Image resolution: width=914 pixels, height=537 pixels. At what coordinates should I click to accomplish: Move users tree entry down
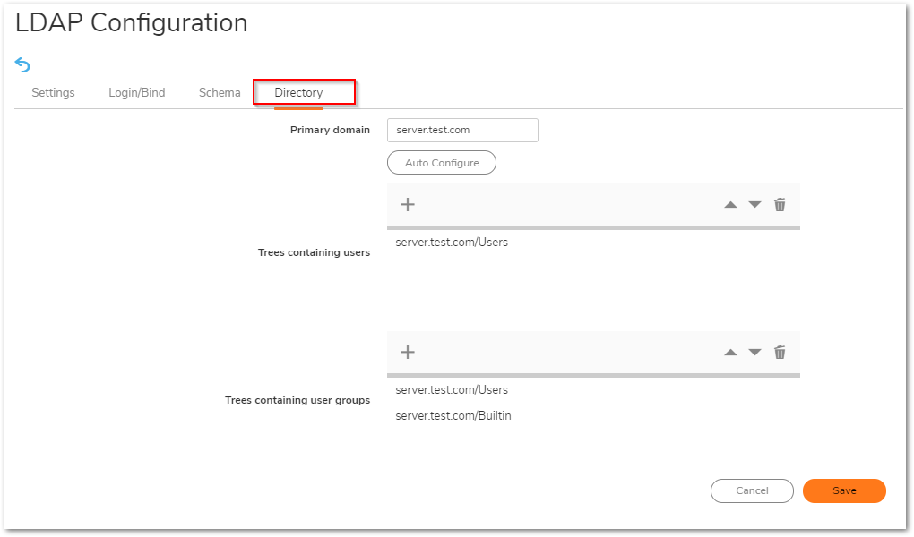pyautogui.click(x=754, y=205)
